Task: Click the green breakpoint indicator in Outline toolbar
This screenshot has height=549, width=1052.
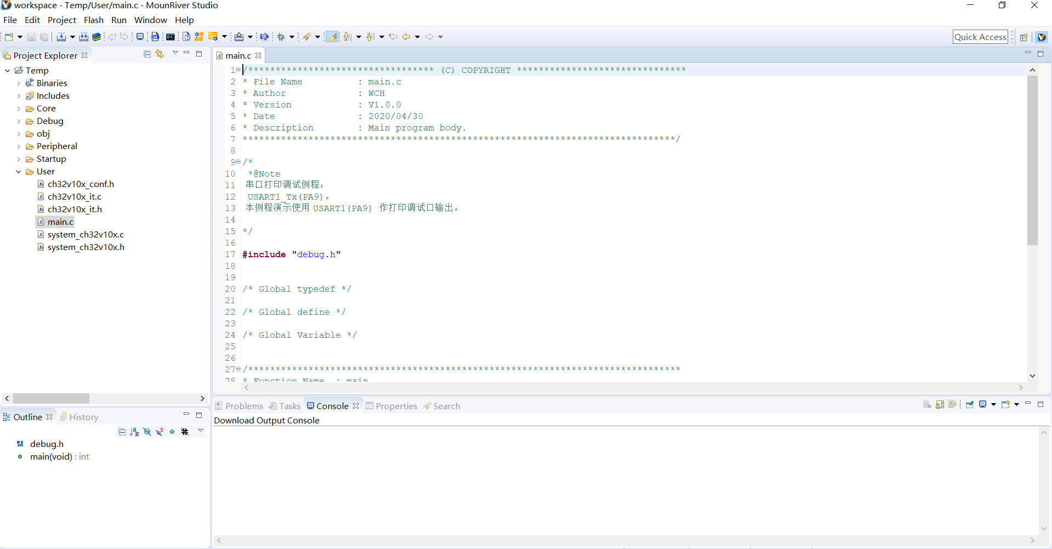Action: tap(172, 432)
